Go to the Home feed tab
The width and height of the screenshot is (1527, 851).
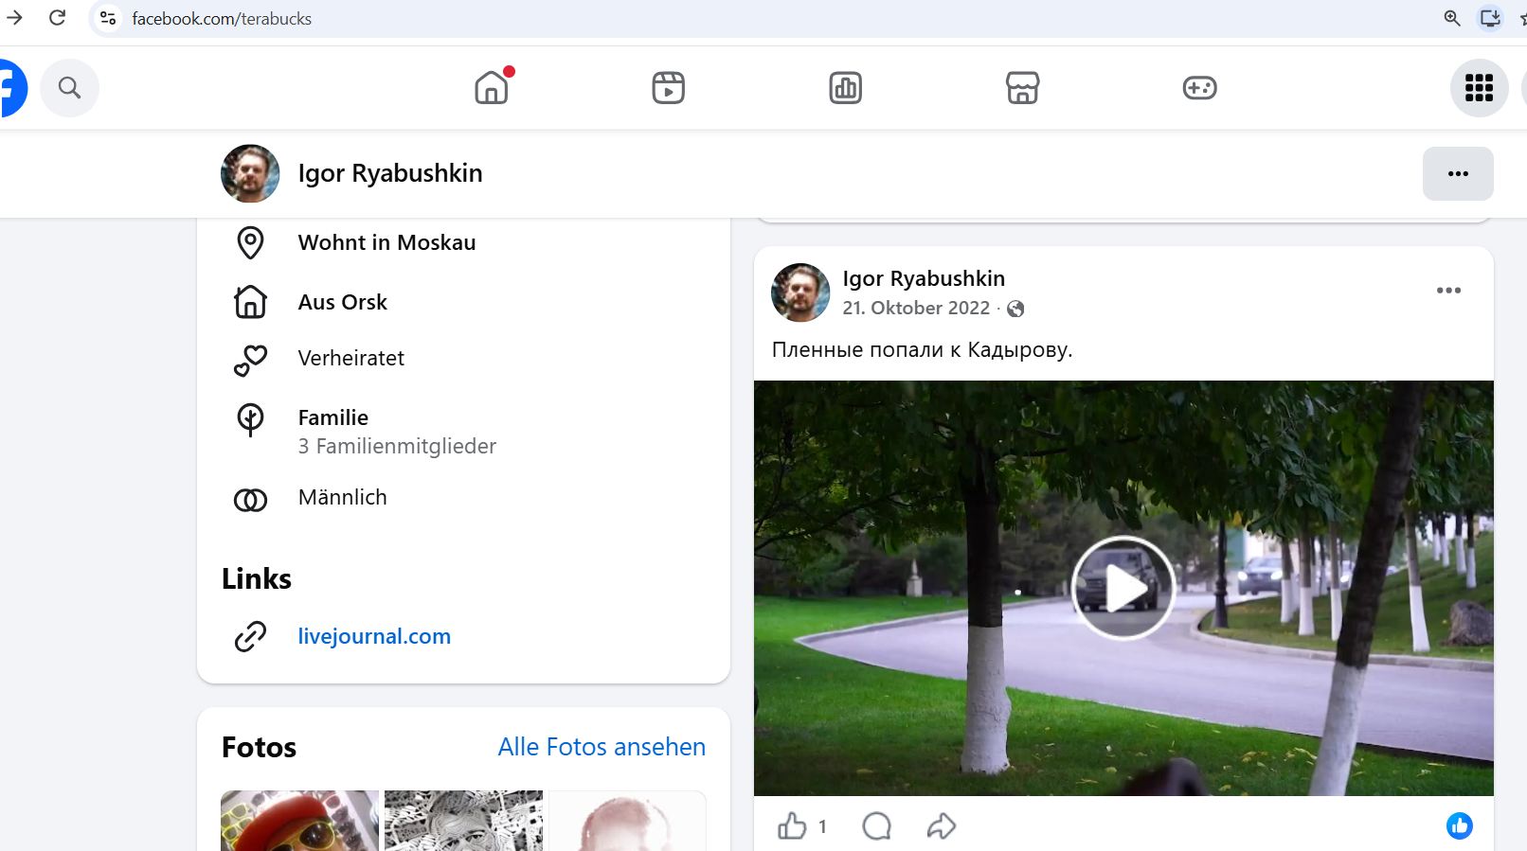point(492,87)
